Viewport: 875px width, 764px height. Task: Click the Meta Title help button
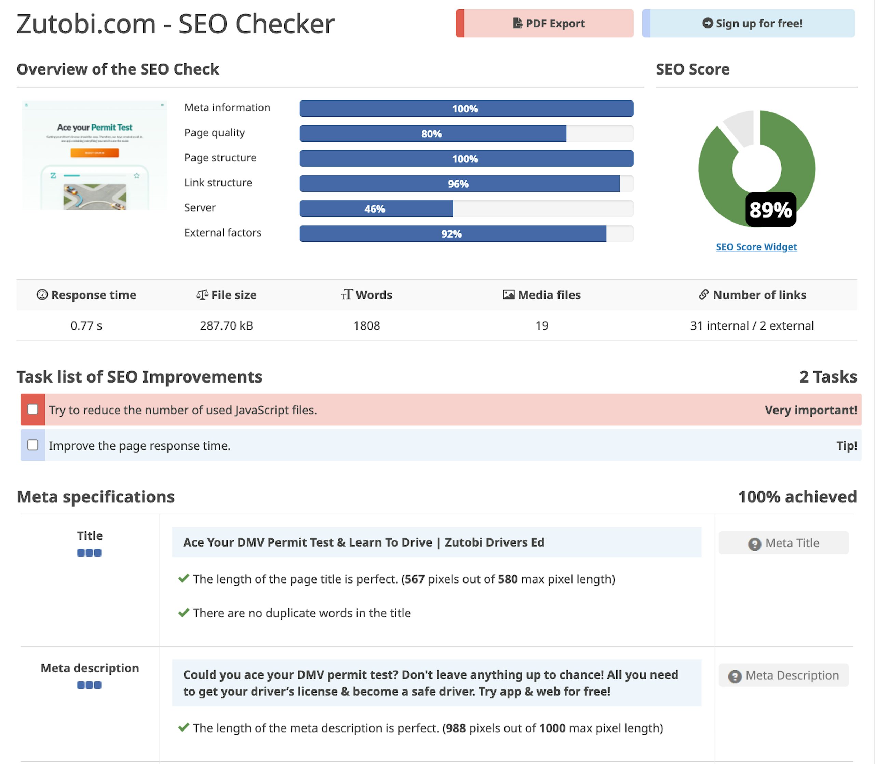point(783,543)
